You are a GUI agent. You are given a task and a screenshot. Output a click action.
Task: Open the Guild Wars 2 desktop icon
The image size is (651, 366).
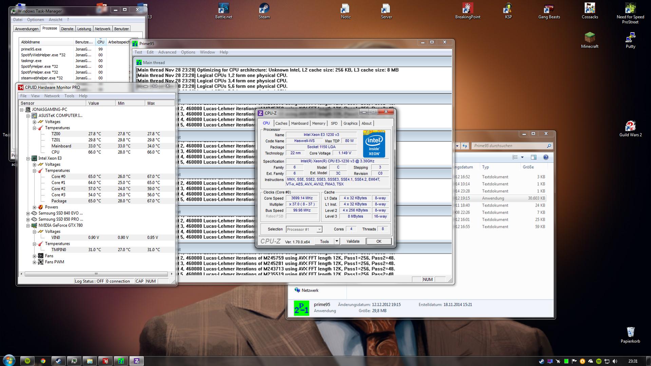[630, 127]
